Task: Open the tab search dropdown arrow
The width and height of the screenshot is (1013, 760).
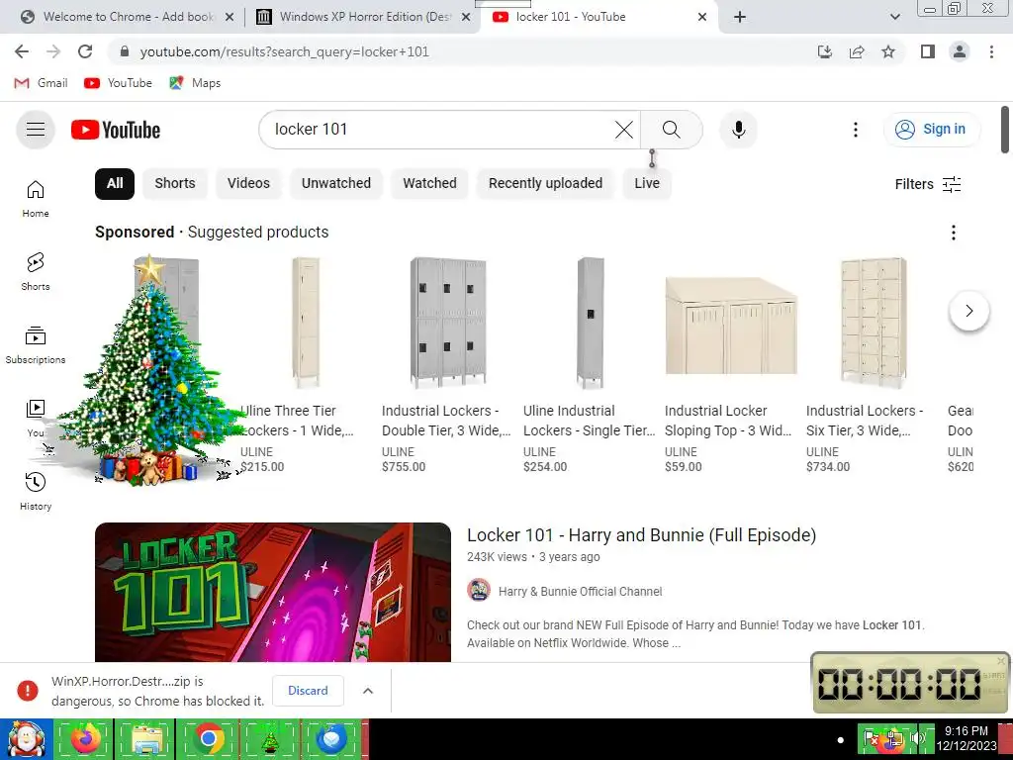Action: pyautogui.click(x=894, y=17)
